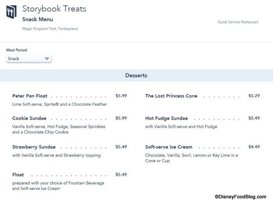Click the Meal Period label
The image size is (273, 205).
coord(16,50)
